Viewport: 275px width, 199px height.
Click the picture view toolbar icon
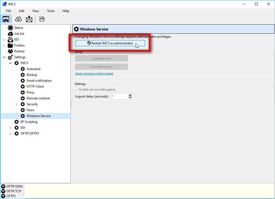[6, 19]
